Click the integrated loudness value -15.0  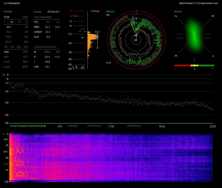tap(47, 62)
